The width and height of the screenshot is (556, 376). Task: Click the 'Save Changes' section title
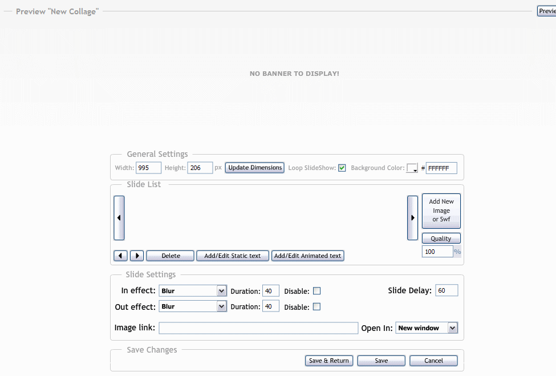pyautogui.click(x=152, y=350)
